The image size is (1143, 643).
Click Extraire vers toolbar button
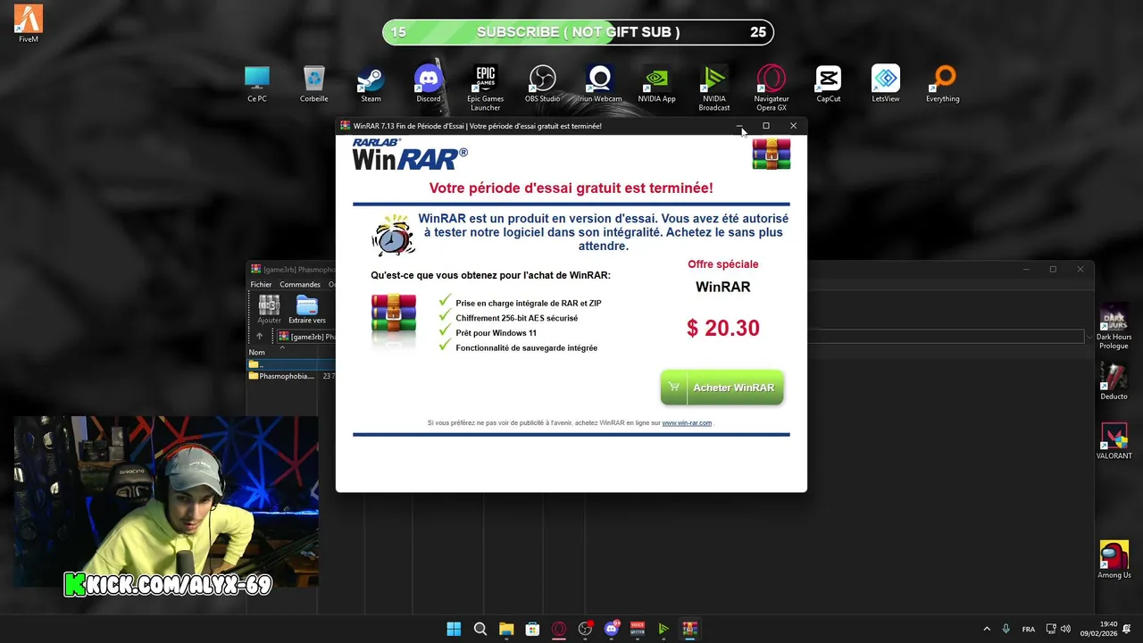coord(307,309)
